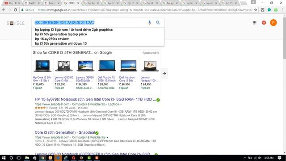Open the Windows Start menu
The width and height of the screenshot is (286, 161).
click(x=4, y=158)
